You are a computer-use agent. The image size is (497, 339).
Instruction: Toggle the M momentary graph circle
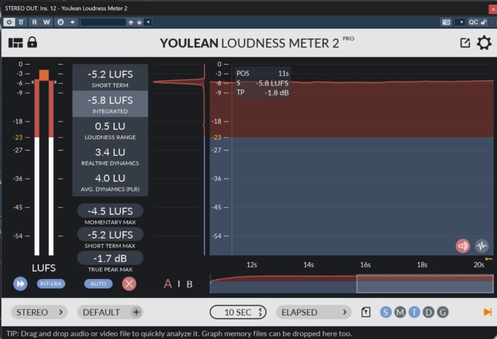coord(400,312)
